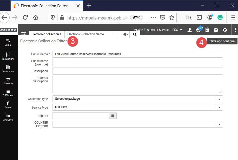Image resolution: width=238 pixels, height=160 pixels.
Task: Open the help question mark icon
Action: (216, 30)
